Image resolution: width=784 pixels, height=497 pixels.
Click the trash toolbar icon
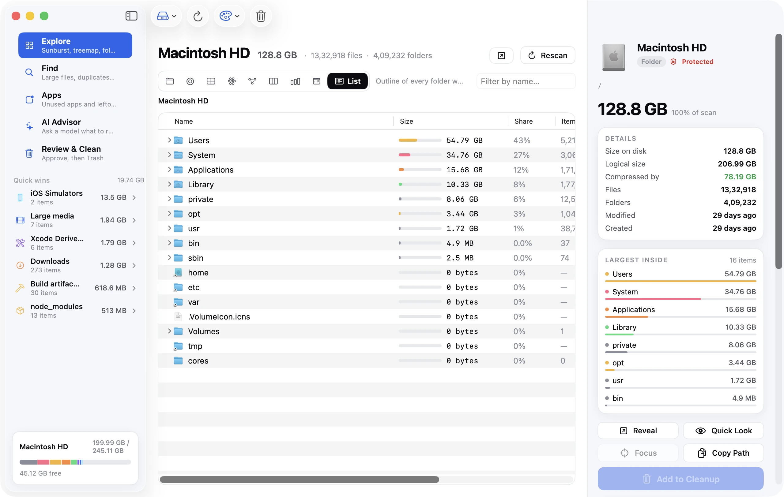pyautogui.click(x=260, y=16)
